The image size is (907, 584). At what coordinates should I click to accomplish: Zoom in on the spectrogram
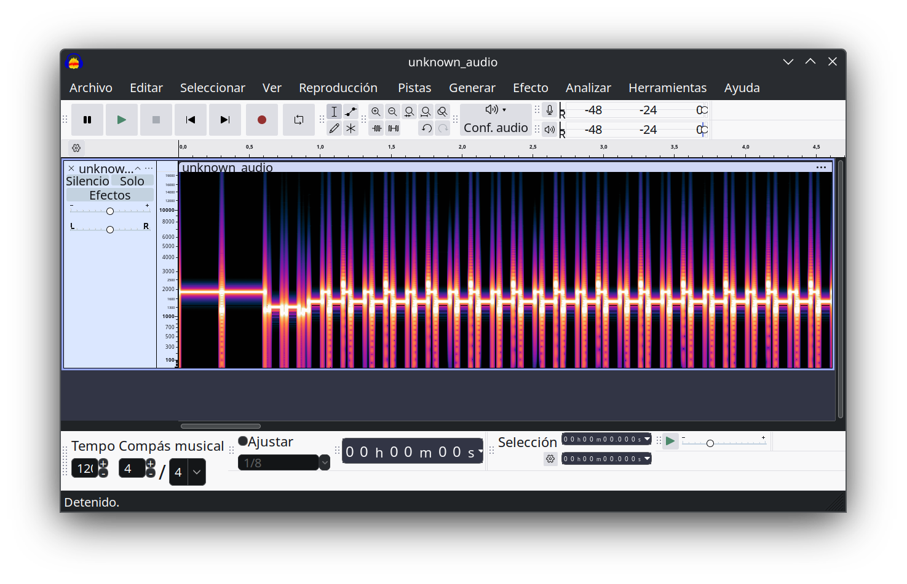(x=376, y=112)
